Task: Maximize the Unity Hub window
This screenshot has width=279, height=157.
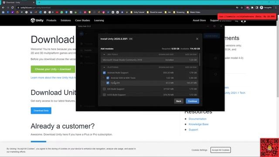Action: [214, 26]
